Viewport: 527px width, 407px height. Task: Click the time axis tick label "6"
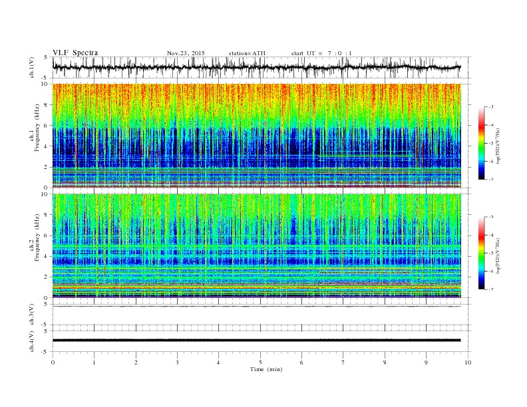point(301,362)
